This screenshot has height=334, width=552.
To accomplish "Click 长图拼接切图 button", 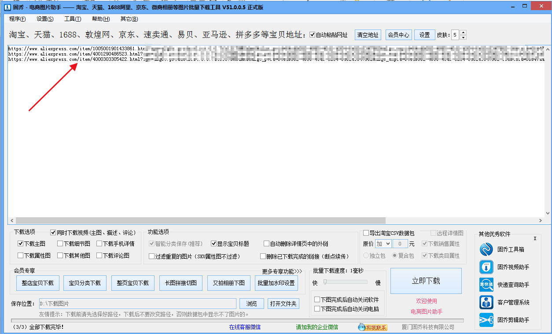I will [181, 283].
